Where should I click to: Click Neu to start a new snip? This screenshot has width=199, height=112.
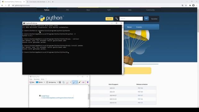pos(32,82)
